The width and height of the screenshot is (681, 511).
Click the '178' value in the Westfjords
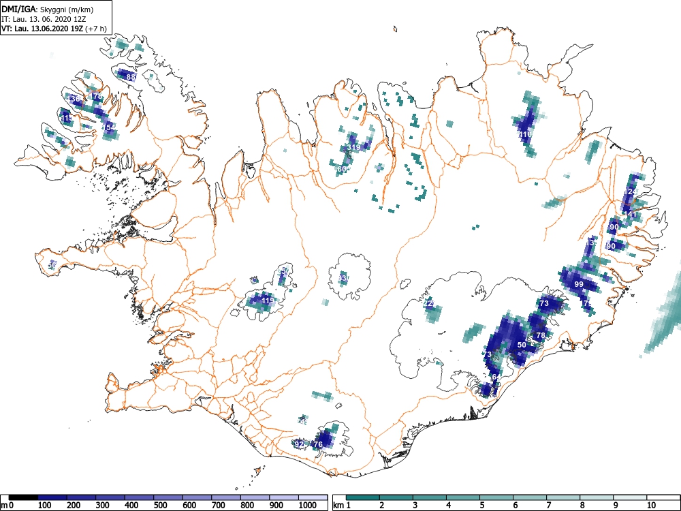(97, 96)
